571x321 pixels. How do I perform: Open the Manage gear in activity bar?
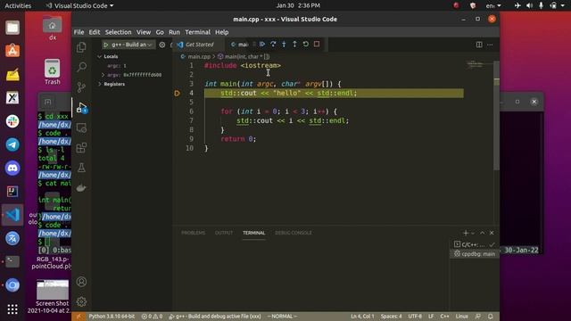coord(81,301)
